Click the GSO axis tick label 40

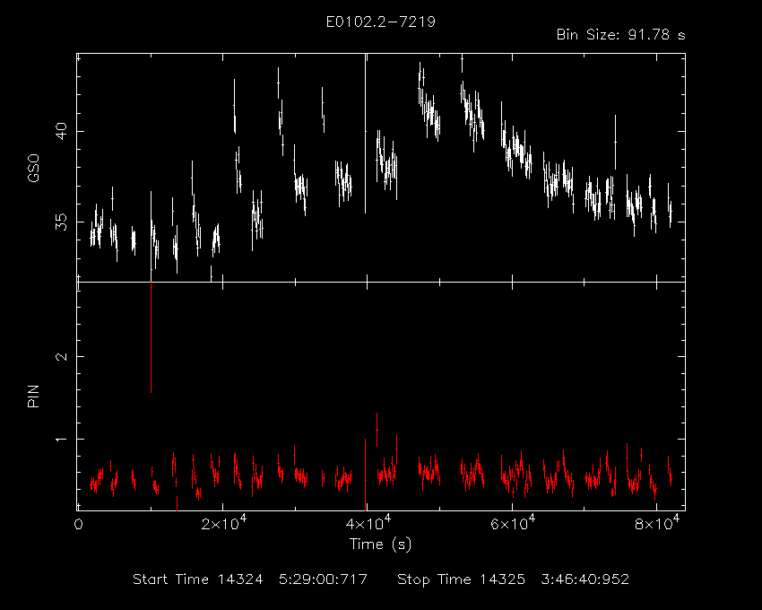click(61, 131)
